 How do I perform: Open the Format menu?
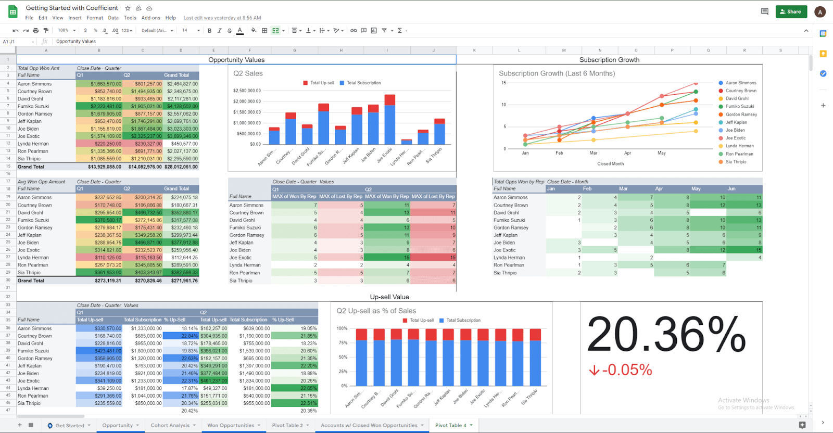tap(95, 18)
